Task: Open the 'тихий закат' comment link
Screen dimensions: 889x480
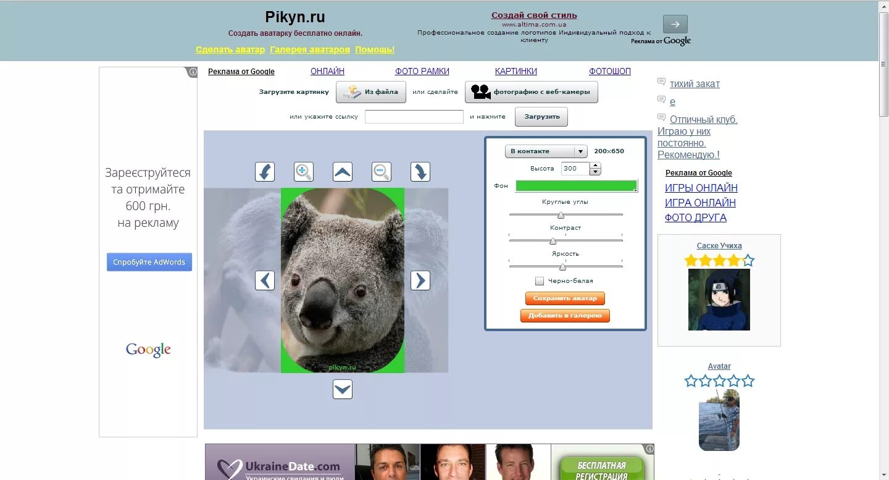Action: tap(695, 84)
